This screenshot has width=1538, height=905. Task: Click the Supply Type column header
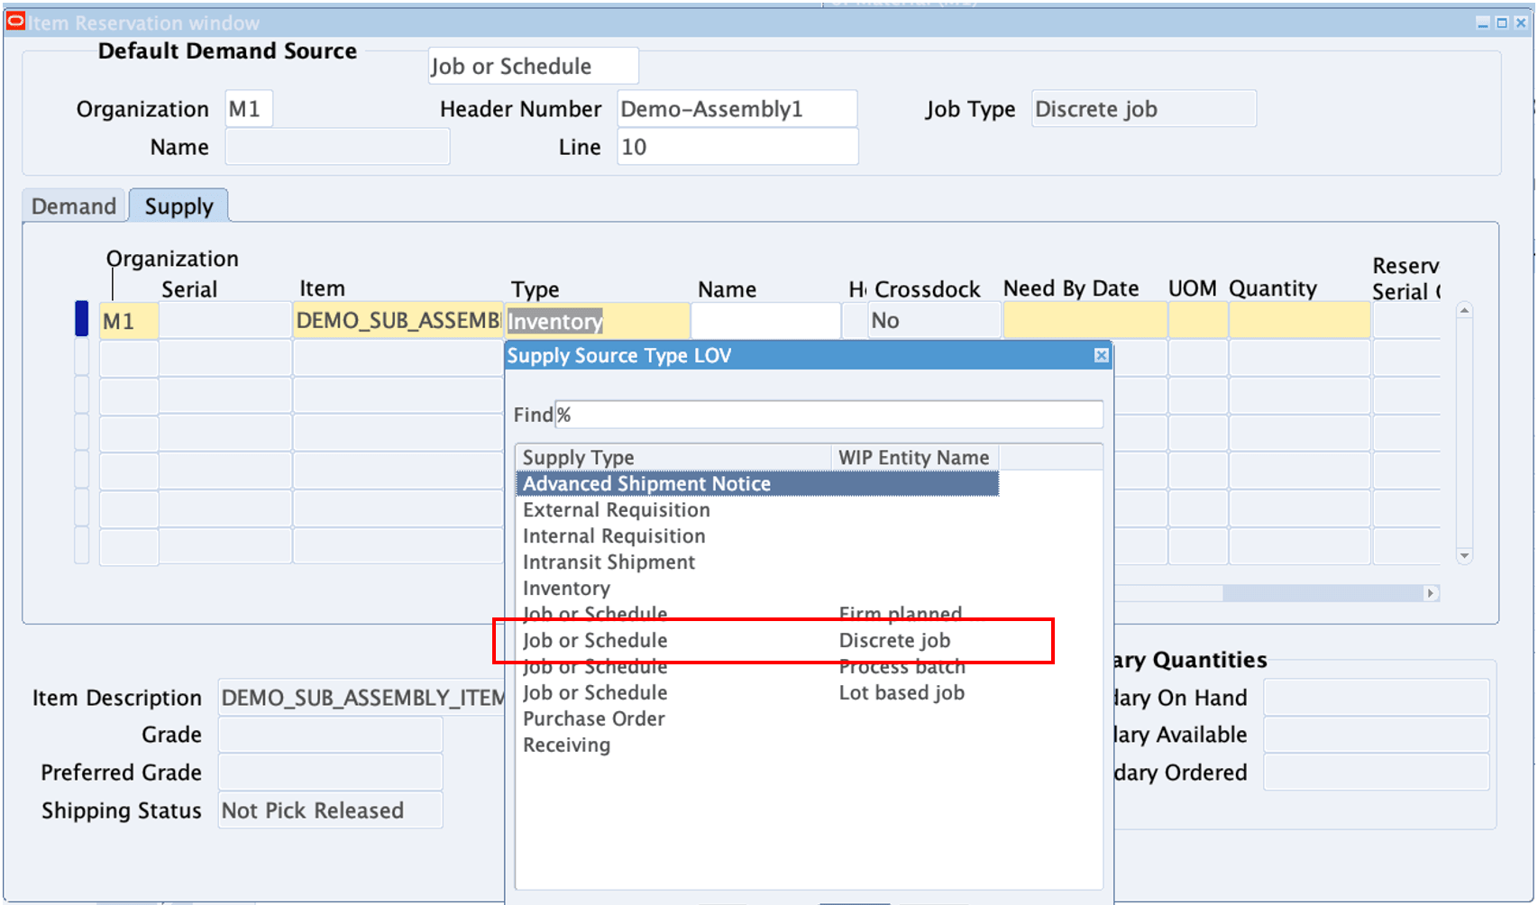[x=578, y=457]
